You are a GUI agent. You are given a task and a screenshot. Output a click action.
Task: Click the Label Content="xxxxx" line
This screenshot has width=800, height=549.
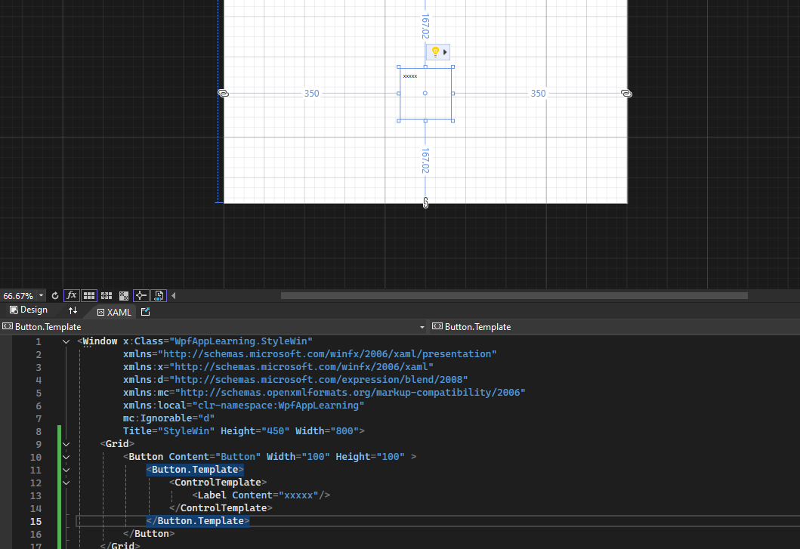(261, 495)
